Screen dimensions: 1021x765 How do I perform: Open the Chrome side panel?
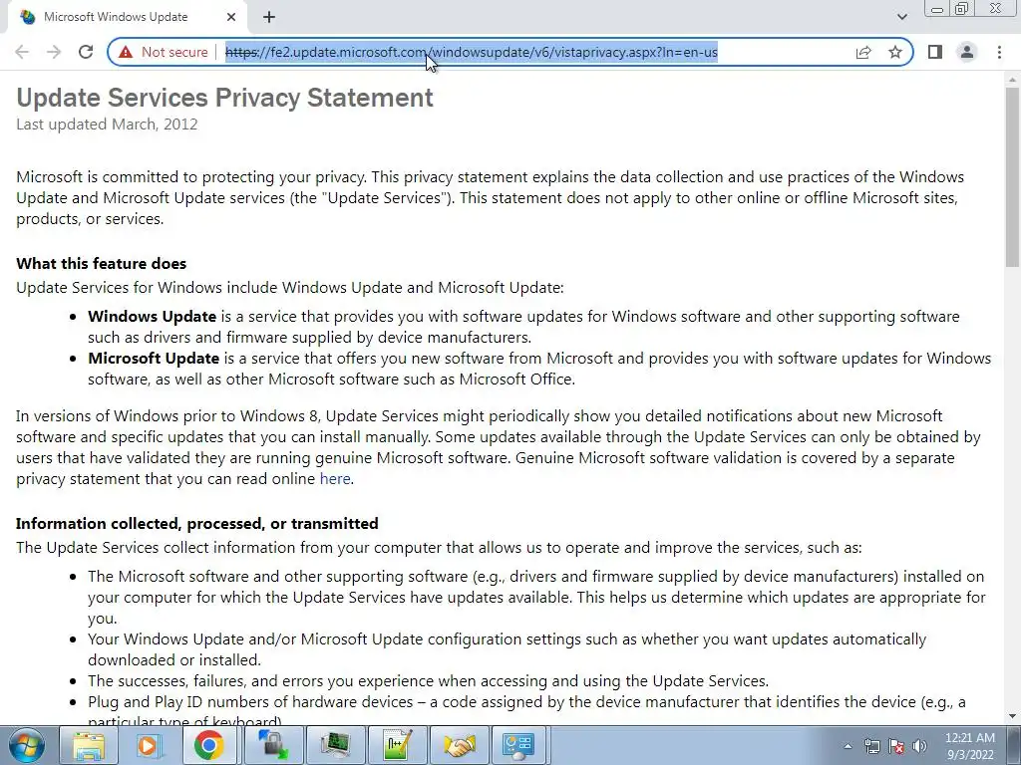pyautogui.click(x=935, y=52)
